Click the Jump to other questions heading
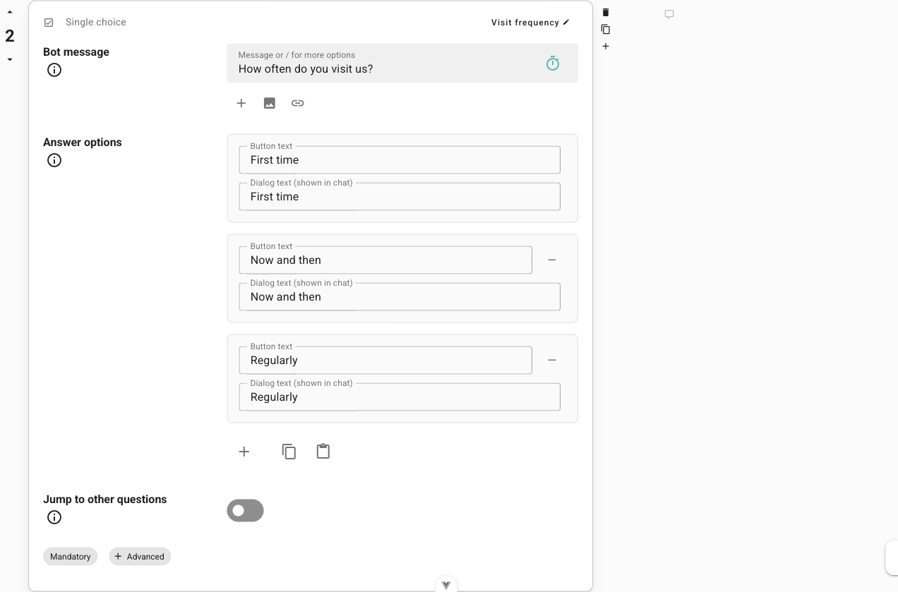 pos(105,500)
